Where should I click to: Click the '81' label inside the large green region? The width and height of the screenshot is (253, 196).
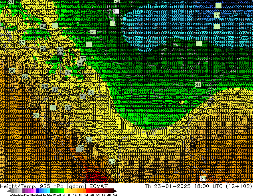tap(198, 84)
